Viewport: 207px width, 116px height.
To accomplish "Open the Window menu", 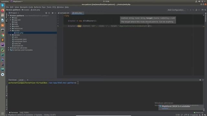I will (60, 7).
